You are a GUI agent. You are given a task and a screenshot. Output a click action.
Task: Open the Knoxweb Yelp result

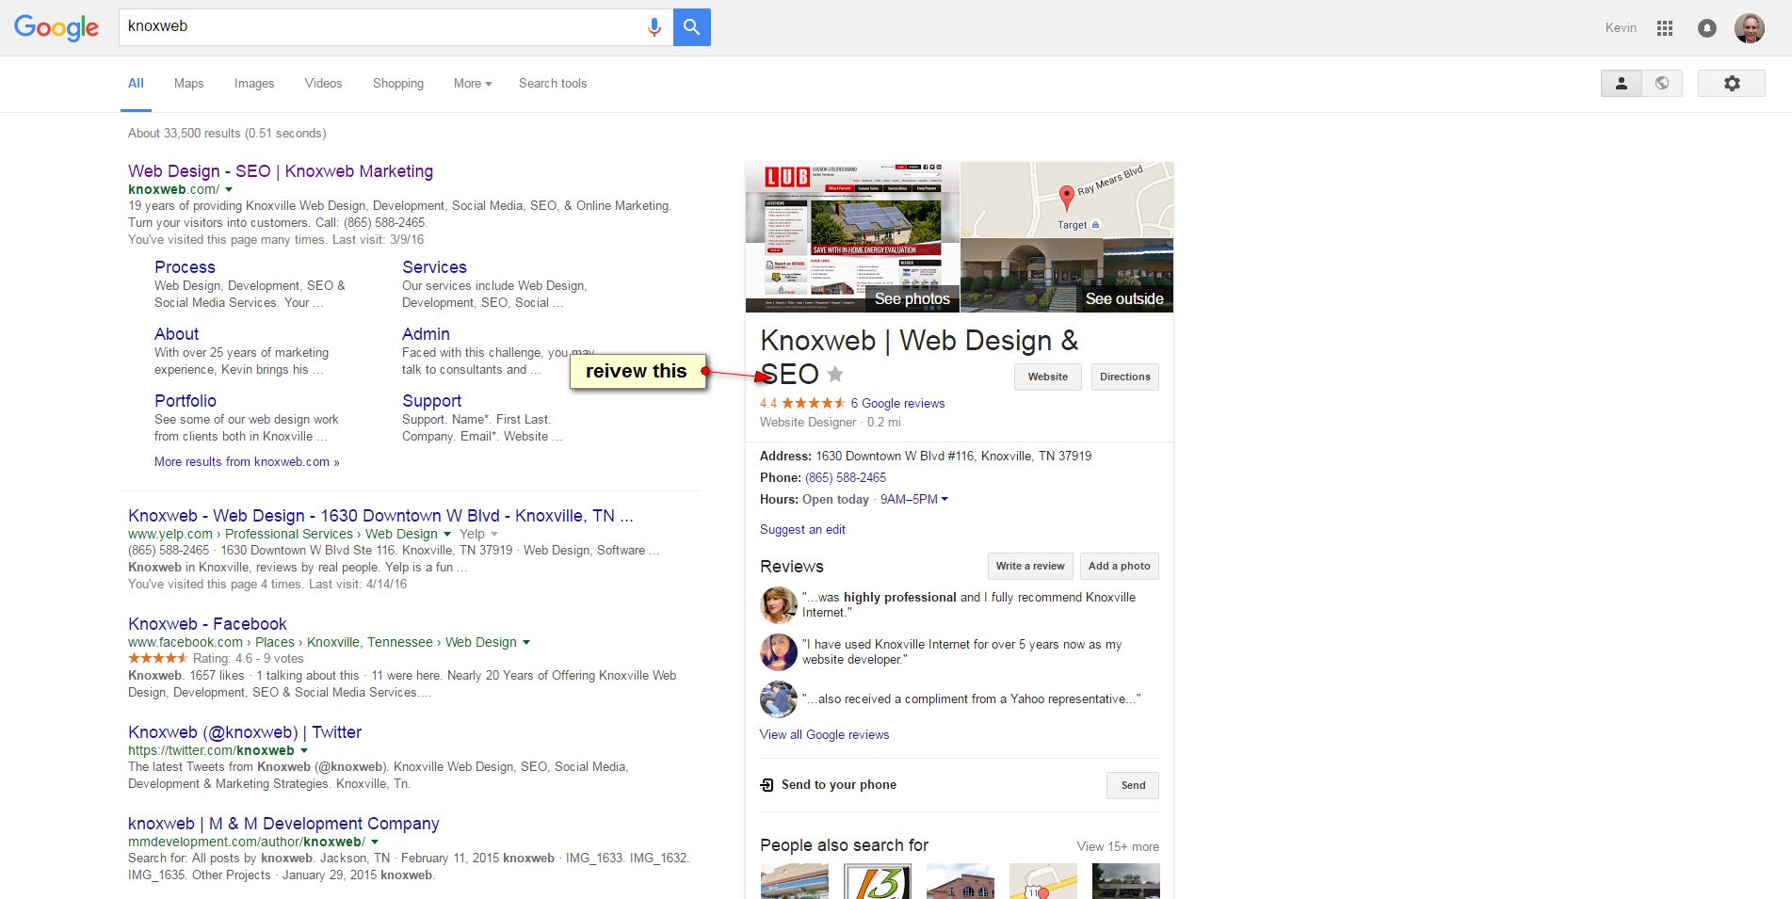(x=380, y=516)
